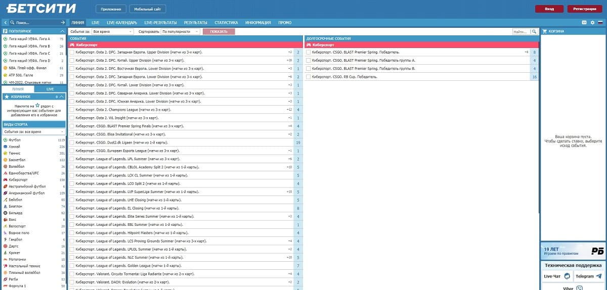Image resolution: width=607 pixels, height=290 pixels.
Task: Click the Крикет sport icon
Action: [6, 253]
